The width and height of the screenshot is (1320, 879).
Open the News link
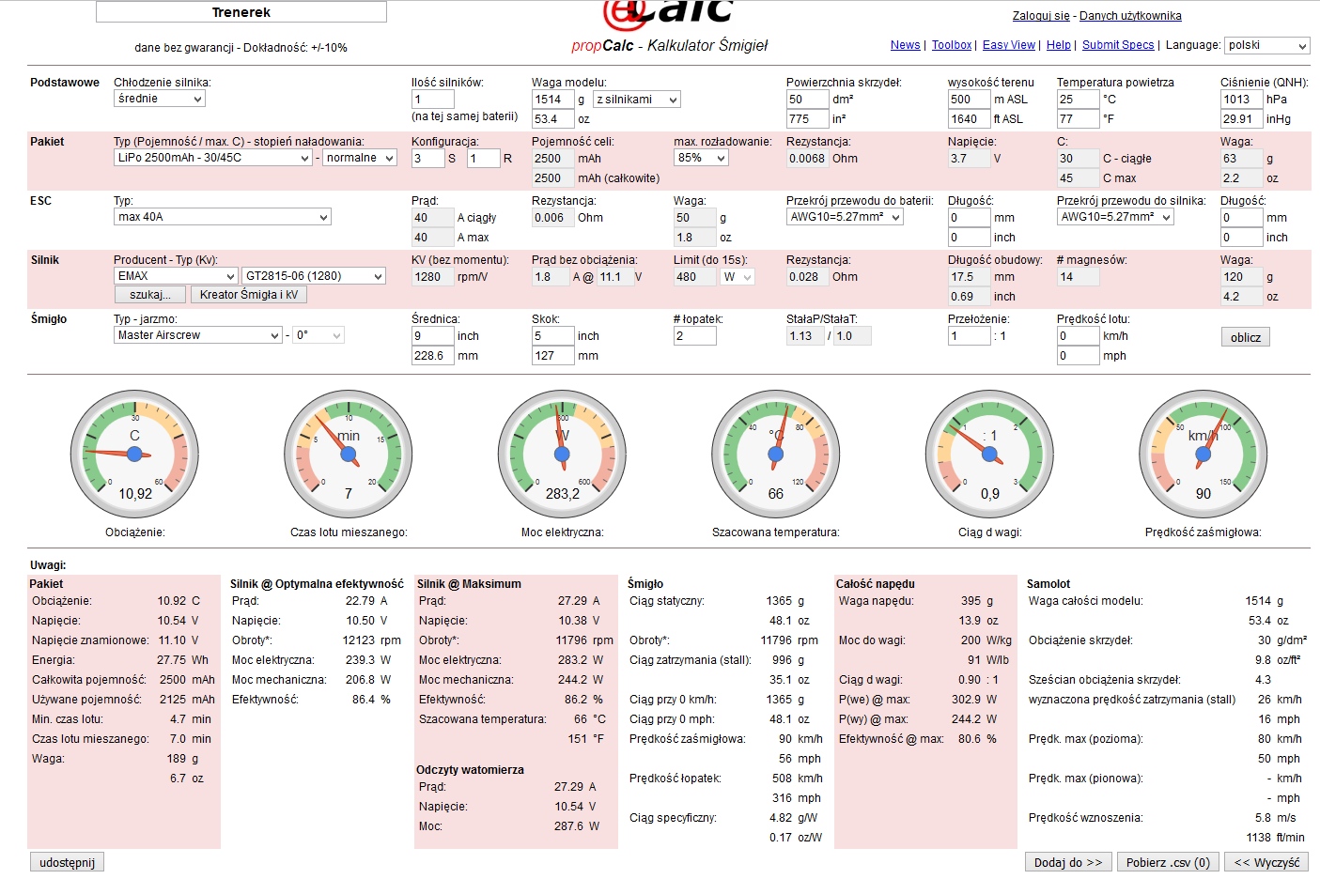pos(905,45)
